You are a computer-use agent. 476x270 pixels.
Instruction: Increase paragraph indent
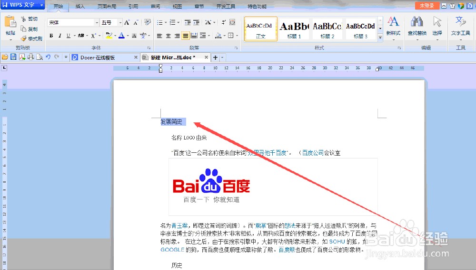(x=197, y=22)
